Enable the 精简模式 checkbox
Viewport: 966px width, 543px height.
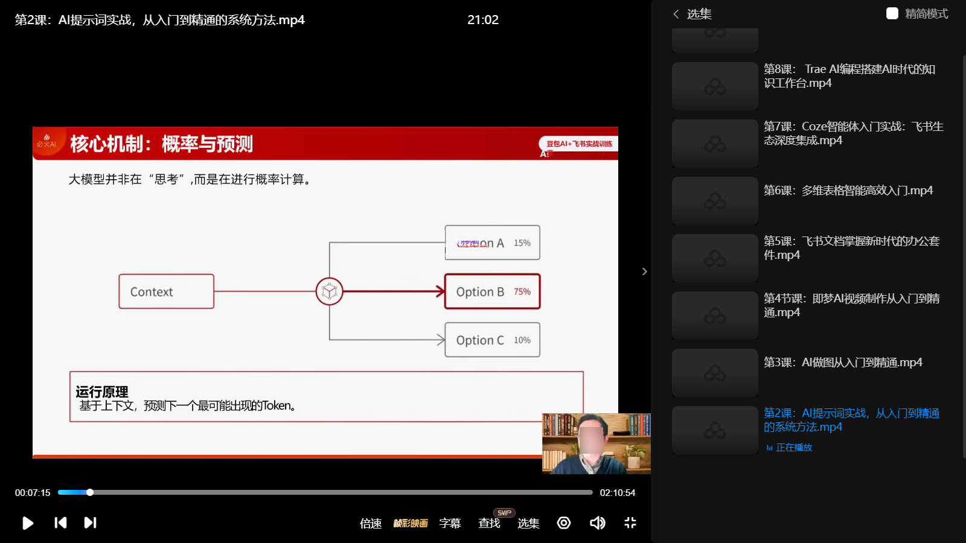point(892,14)
